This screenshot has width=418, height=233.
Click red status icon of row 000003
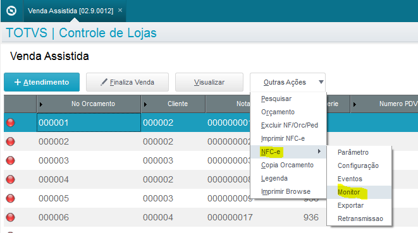[x=10, y=160]
